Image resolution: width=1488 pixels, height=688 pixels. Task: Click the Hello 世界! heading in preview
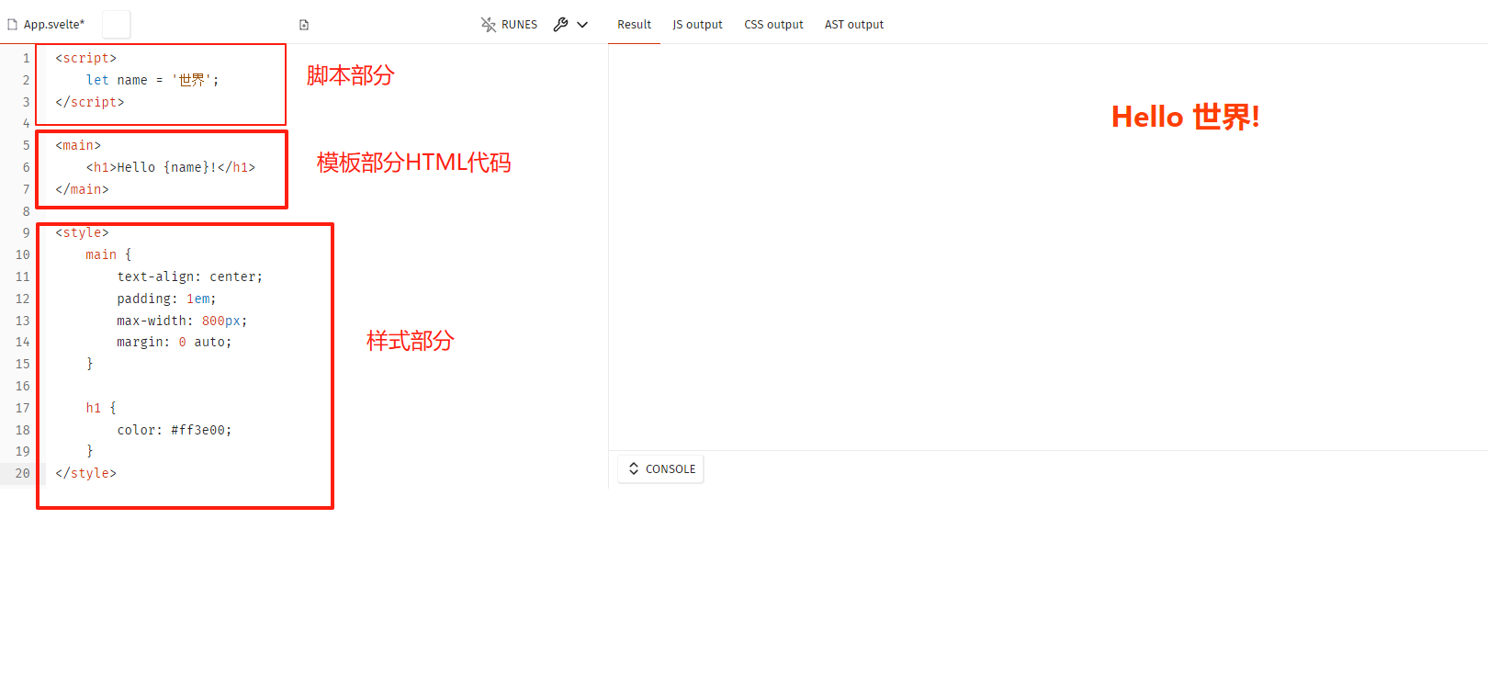click(1185, 117)
